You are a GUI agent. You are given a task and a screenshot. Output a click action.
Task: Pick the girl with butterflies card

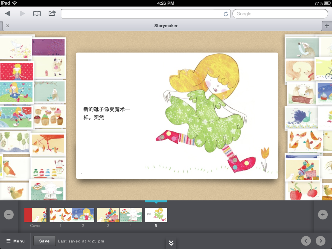tap(16, 92)
